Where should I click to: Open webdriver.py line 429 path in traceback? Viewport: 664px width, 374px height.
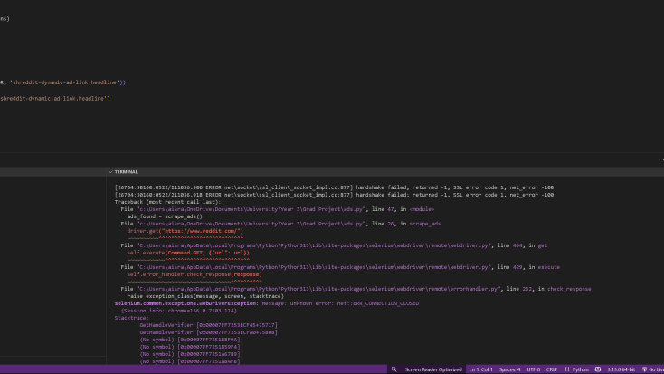[x=314, y=267]
